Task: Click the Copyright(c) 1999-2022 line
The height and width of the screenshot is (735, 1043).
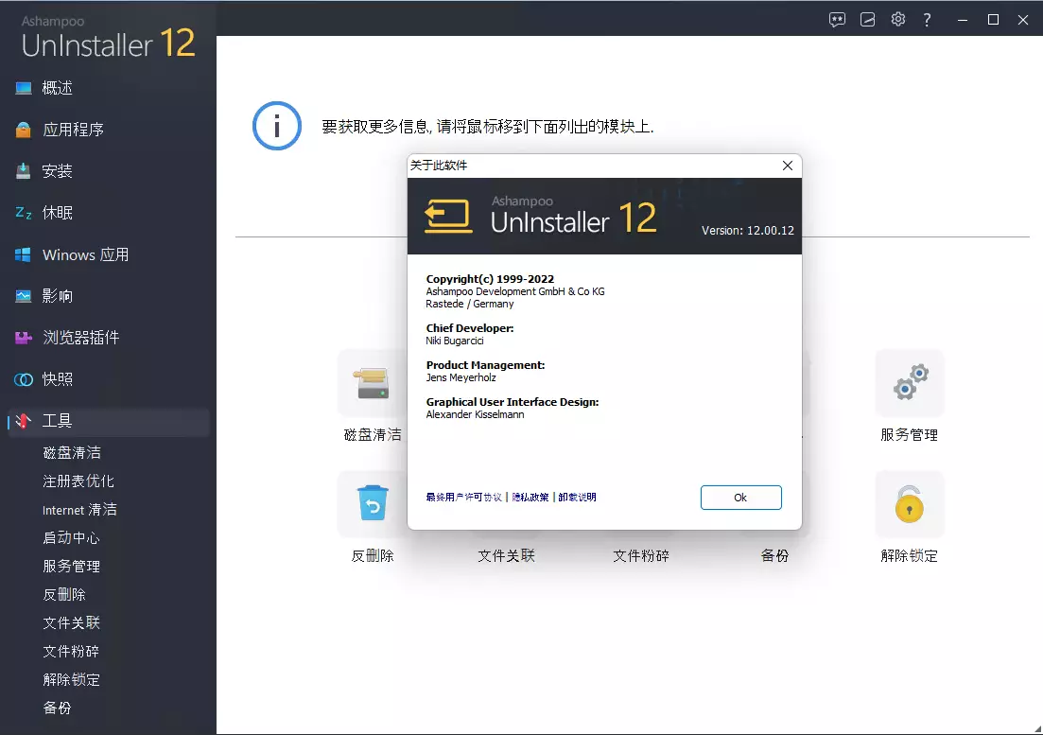Action: pos(490,279)
